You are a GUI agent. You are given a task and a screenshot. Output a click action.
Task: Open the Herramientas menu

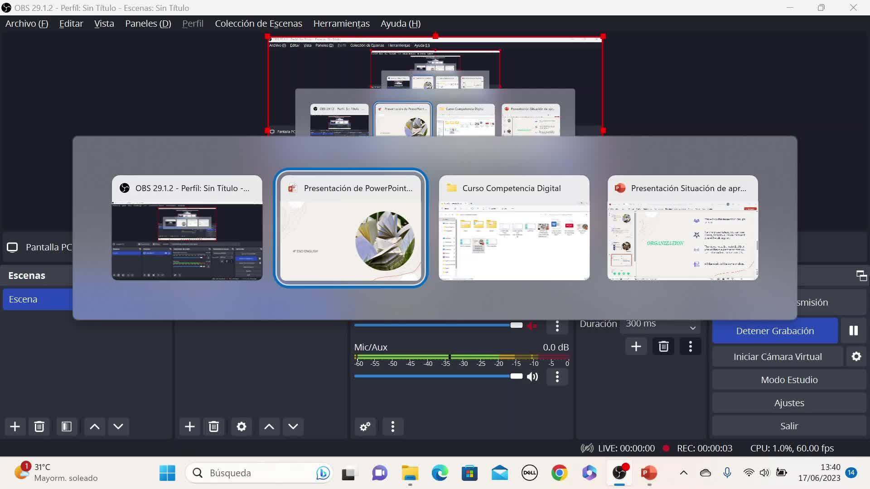click(341, 24)
